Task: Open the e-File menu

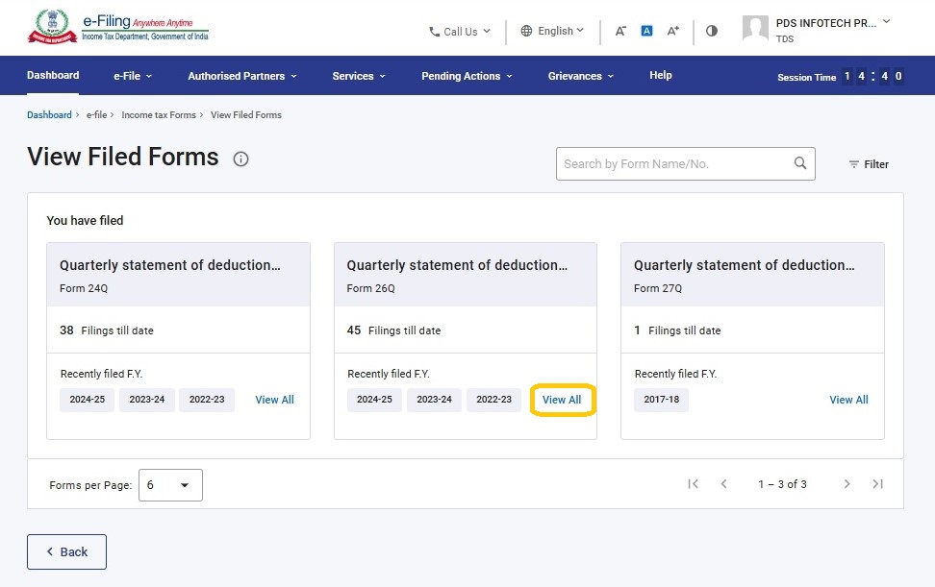Action: tap(133, 76)
